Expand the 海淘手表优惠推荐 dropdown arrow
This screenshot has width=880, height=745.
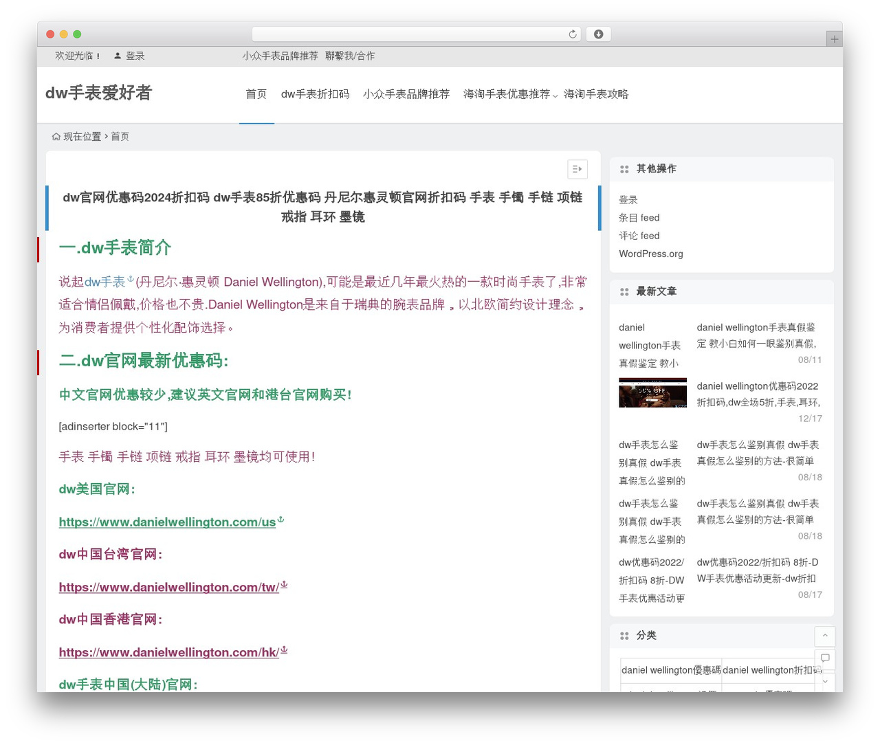tap(555, 96)
